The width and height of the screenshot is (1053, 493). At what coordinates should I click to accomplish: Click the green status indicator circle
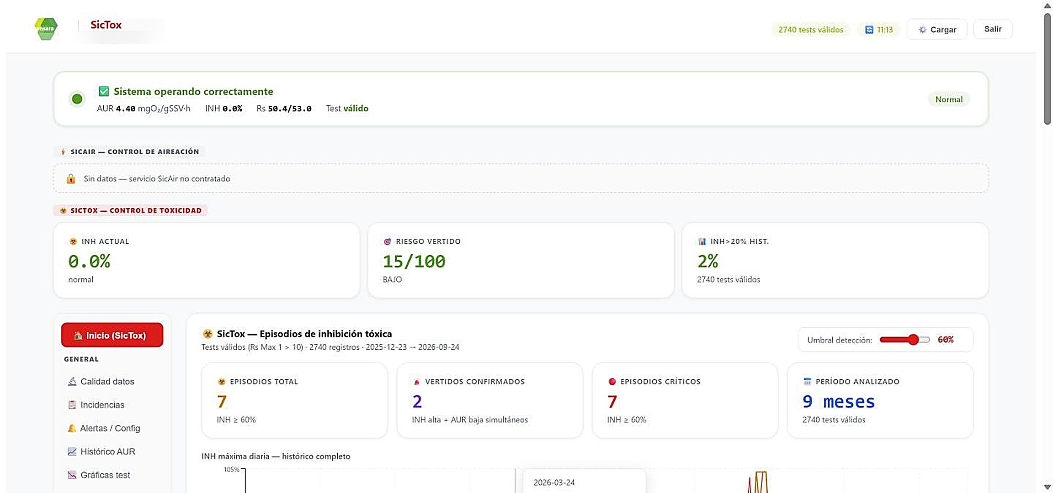(77, 99)
